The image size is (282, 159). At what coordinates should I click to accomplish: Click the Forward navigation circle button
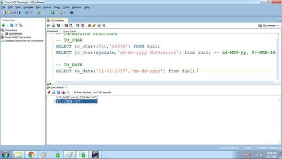pos(61,13)
